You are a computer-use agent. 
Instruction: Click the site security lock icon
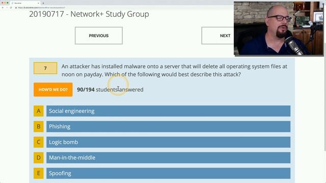click(x=16, y=8)
